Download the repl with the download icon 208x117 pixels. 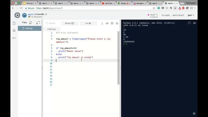point(102,23)
